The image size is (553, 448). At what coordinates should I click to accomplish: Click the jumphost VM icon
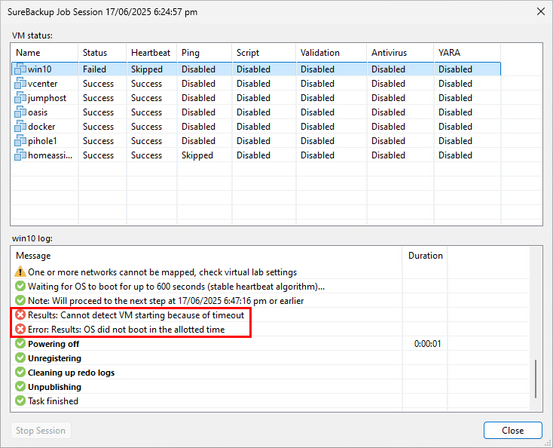(20, 98)
